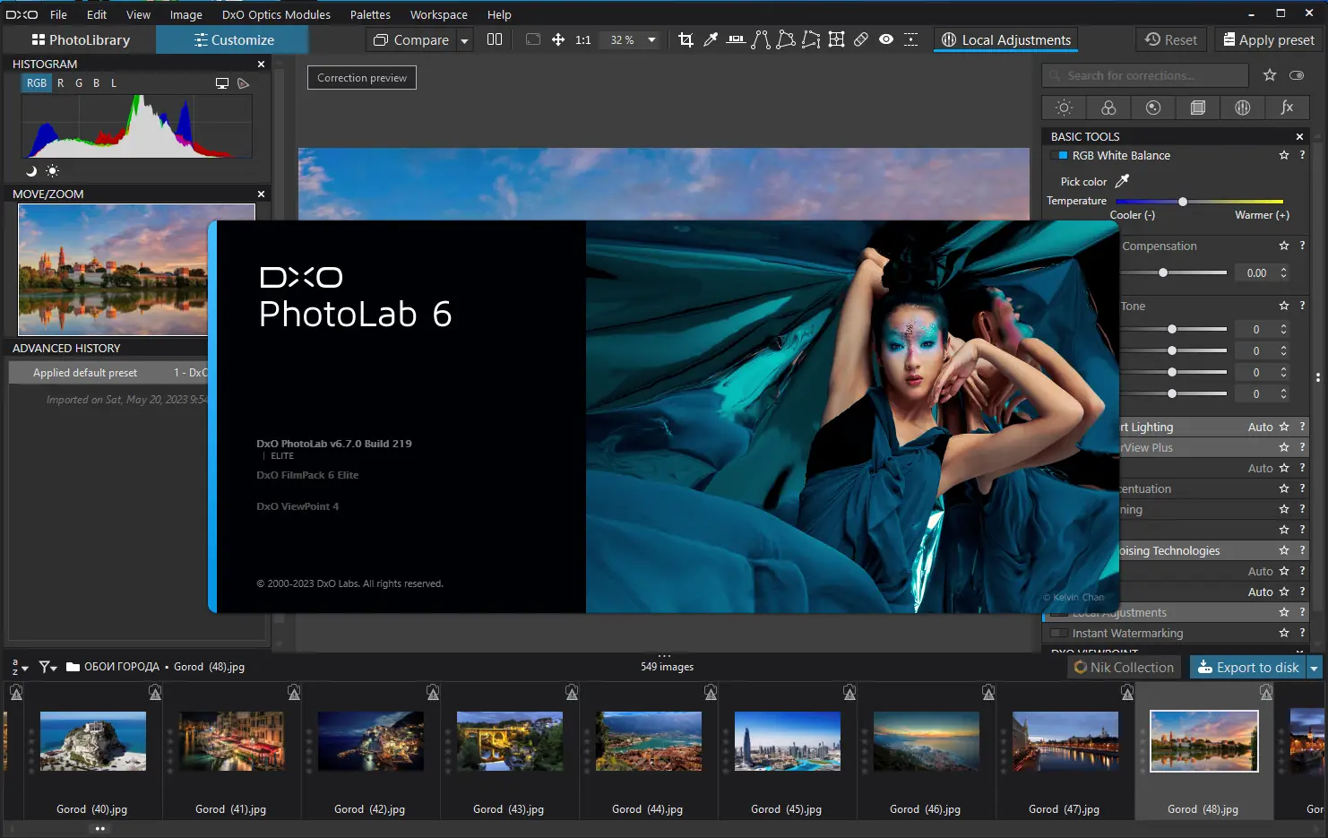Select RGB histogram channel

(37, 82)
